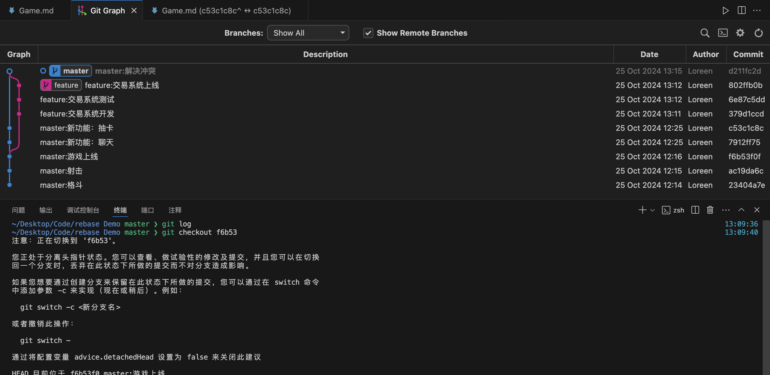Click the Date column header
This screenshot has height=375, width=770.
649,54
